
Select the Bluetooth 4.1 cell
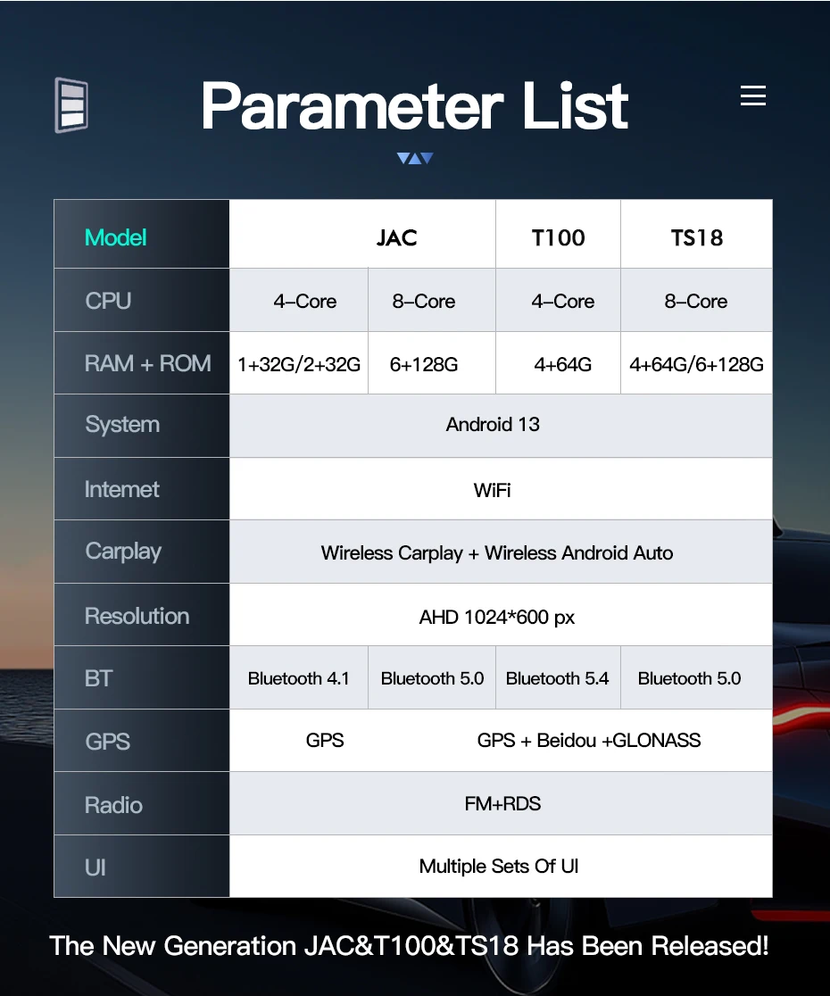298,678
